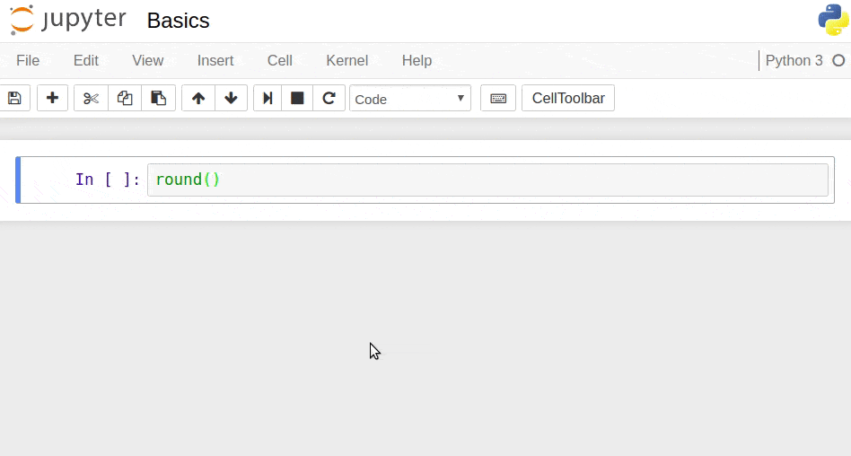The image size is (851, 456).
Task: Click the save and checkpoint icon
Action: pyautogui.click(x=14, y=98)
